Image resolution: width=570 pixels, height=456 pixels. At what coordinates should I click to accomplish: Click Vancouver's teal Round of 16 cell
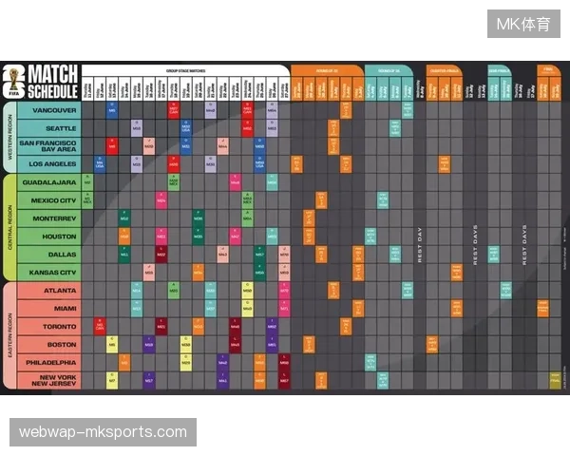[x=408, y=110]
